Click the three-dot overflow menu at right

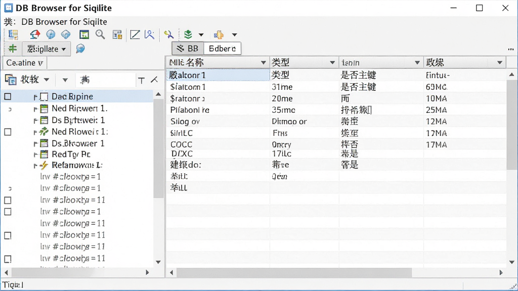click(x=511, y=50)
